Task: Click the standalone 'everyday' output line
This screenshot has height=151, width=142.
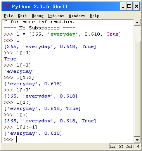Action: (19, 71)
